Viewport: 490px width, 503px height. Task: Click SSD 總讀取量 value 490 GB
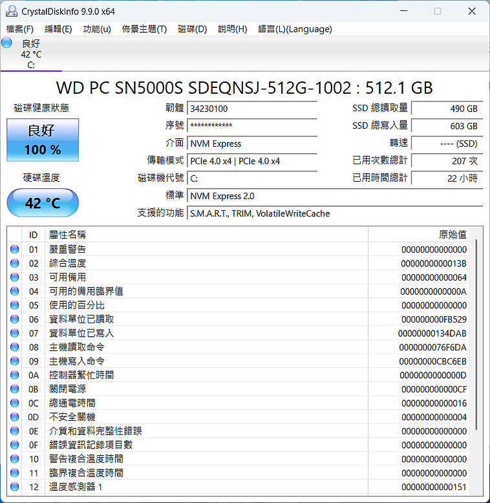point(447,109)
